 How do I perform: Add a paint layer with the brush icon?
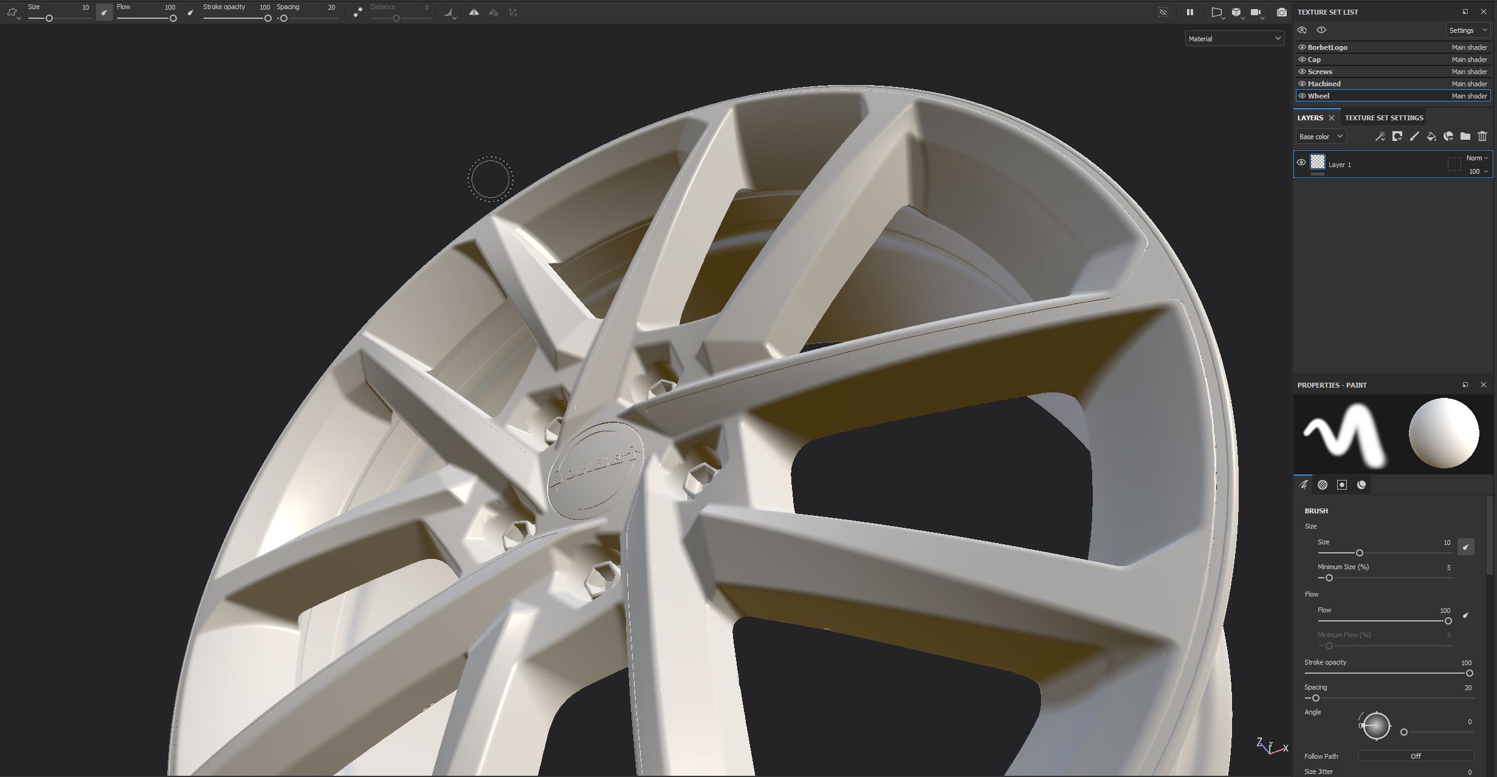(x=1414, y=137)
